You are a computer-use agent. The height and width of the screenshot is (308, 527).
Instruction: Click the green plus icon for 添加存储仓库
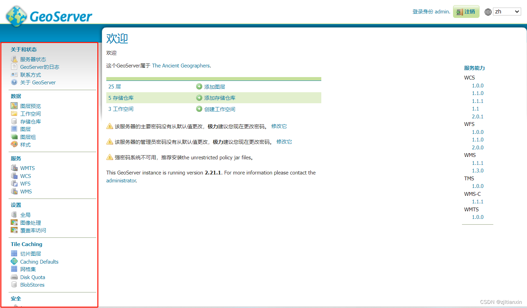click(199, 98)
